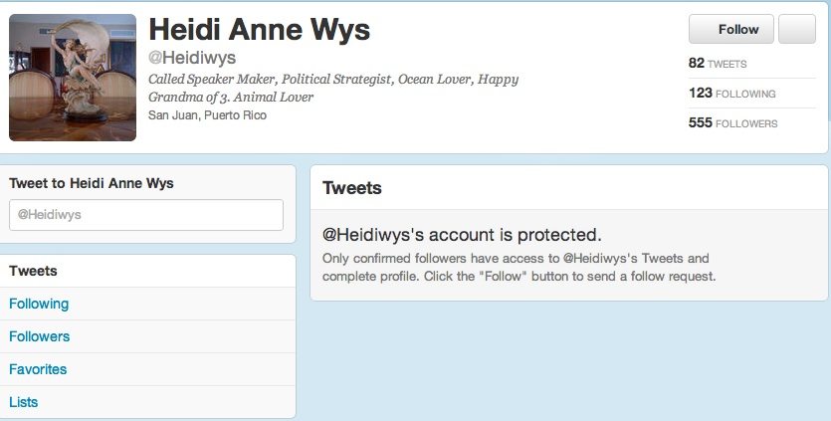Click the Follow button
Viewport: 831px width, 421px height.
click(730, 29)
